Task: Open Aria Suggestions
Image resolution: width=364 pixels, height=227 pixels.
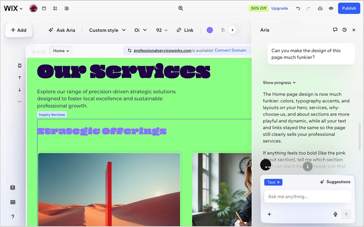Action: (335, 182)
